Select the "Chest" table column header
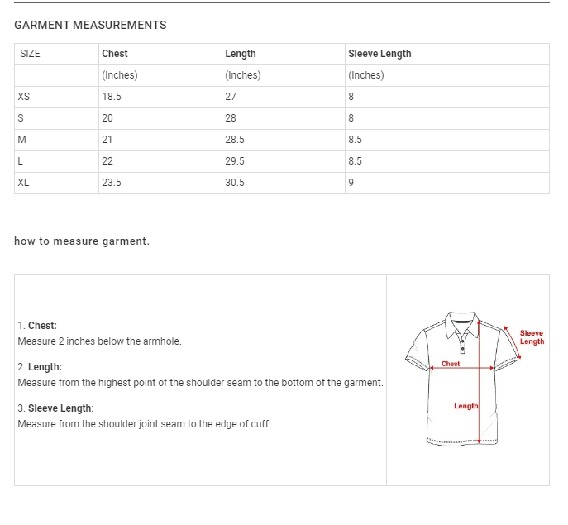 coord(115,54)
